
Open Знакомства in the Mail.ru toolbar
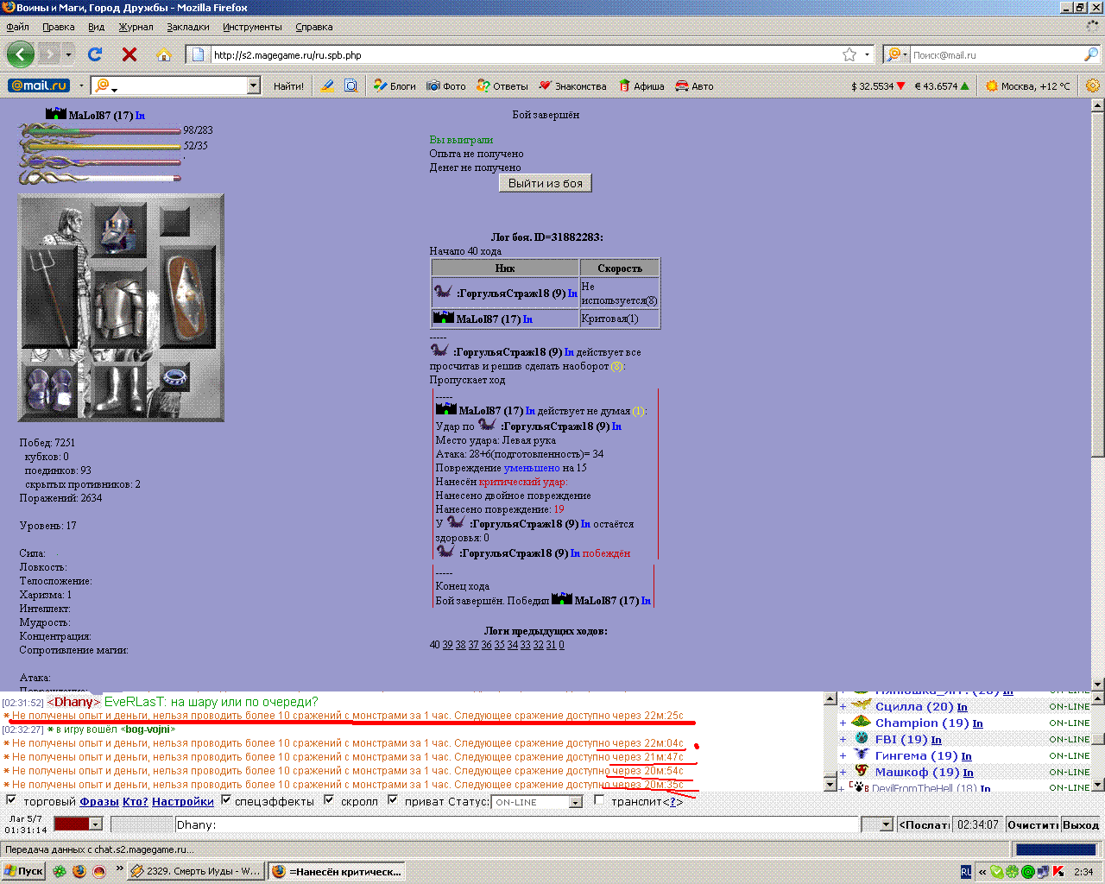572,85
